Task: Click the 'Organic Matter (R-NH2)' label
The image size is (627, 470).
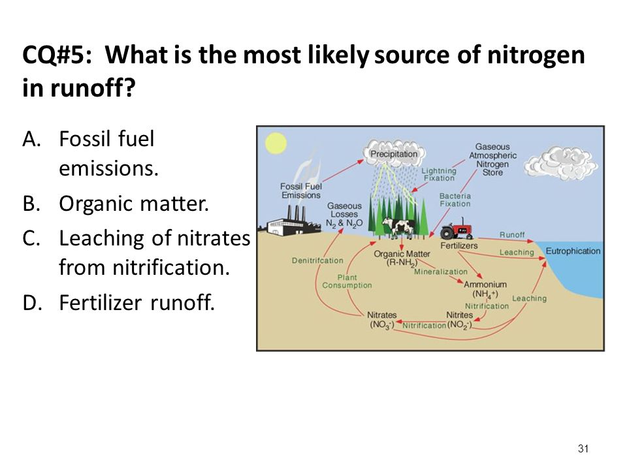Action: click(x=402, y=258)
